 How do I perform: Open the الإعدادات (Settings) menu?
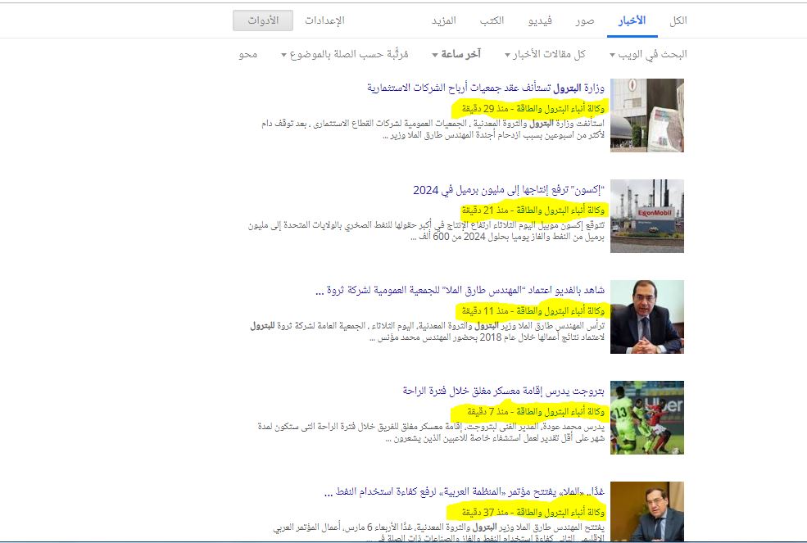(324, 20)
